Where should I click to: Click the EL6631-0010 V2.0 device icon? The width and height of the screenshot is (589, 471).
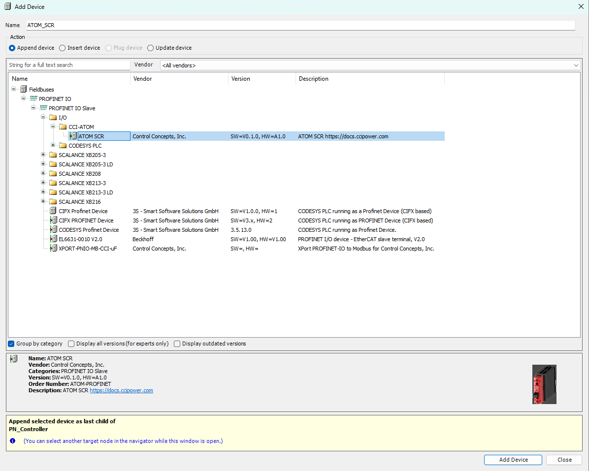point(53,239)
